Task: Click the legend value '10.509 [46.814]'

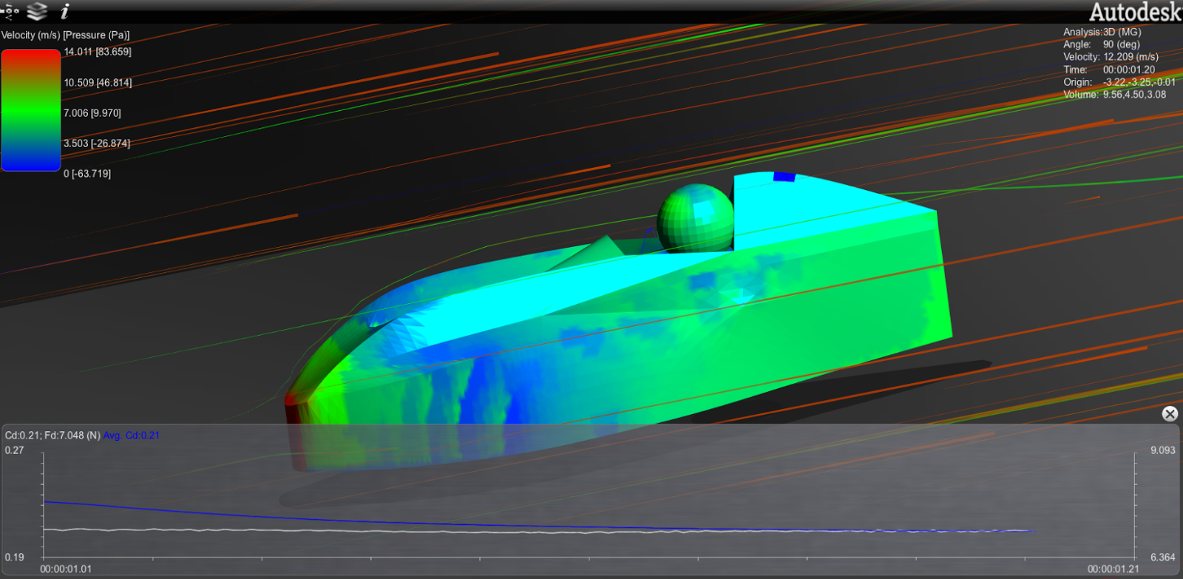Action: click(x=98, y=82)
